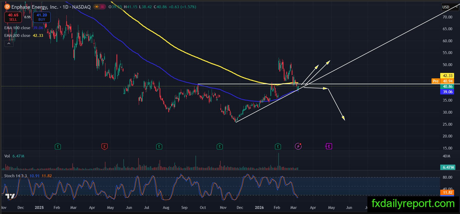The width and height of the screenshot is (460, 214).
Task: Select the EMA 200 close legend
Action: click(x=17, y=36)
